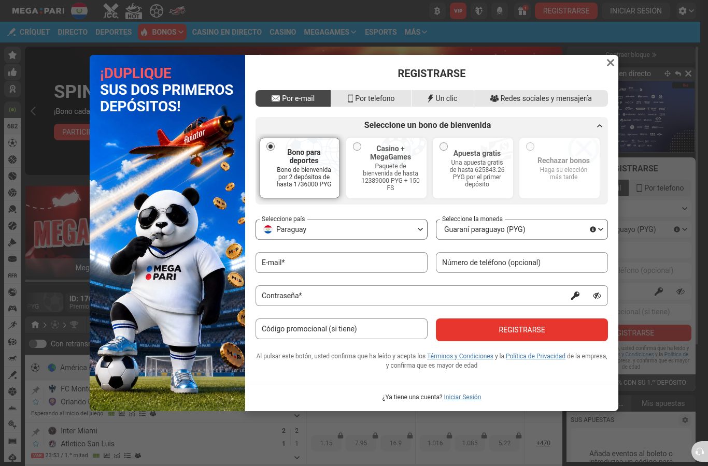This screenshot has height=466, width=708.
Task: Click the red REGISTRARSE button in dialog
Action: click(x=522, y=330)
